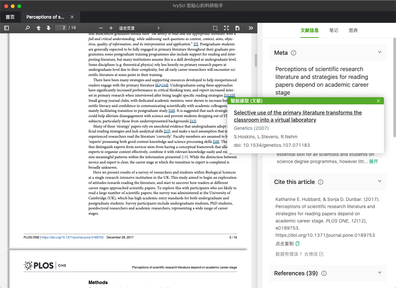Collapse the Cite this article section
The width and height of the screenshot is (396, 288).
[x=379, y=181]
